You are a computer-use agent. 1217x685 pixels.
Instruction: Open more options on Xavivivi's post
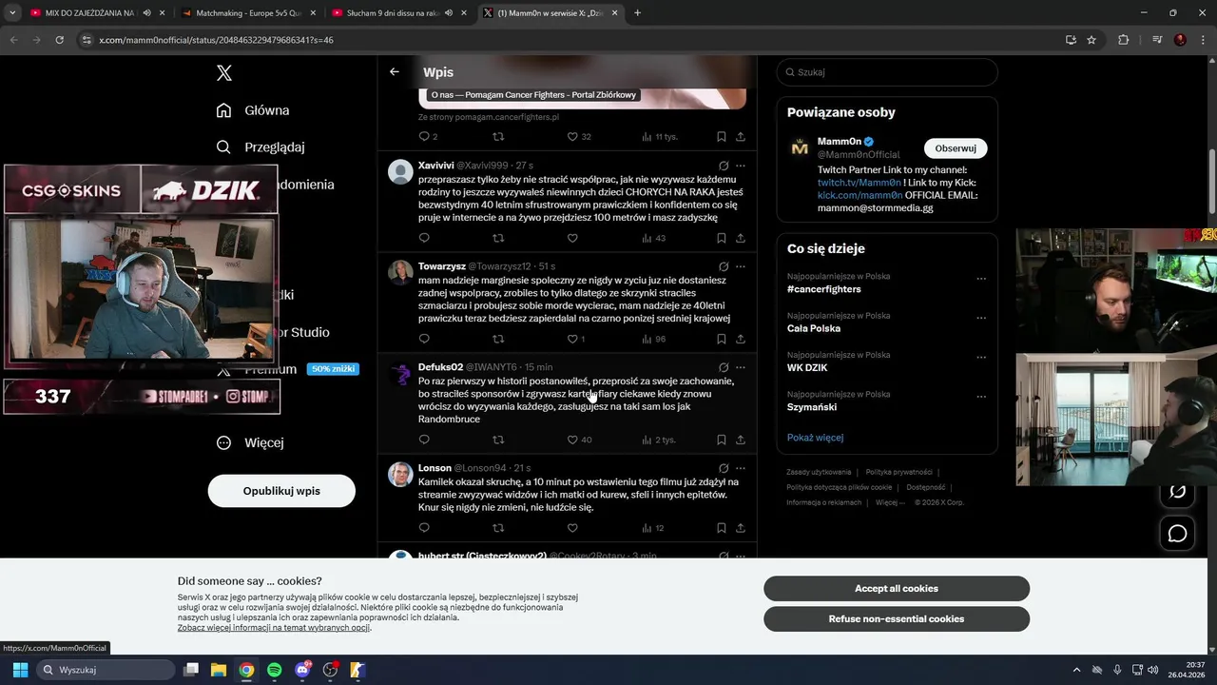pos(741,166)
